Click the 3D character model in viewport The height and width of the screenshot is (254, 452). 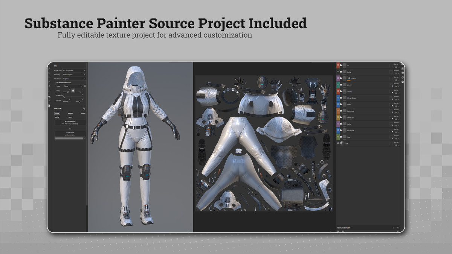(135, 147)
